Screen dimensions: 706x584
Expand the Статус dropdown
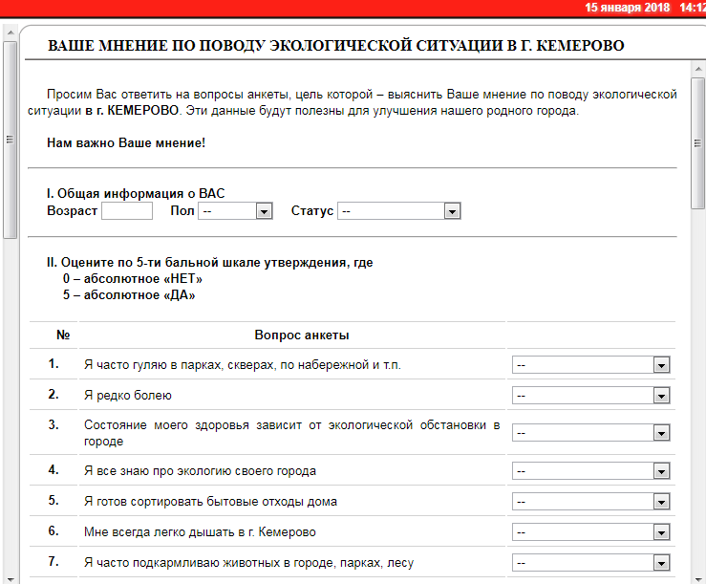coord(399,211)
